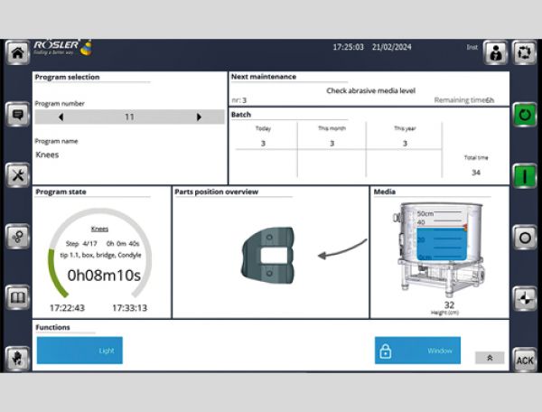Expand the Functions panel chevron

pyautogui.click(x=490, y=358)
